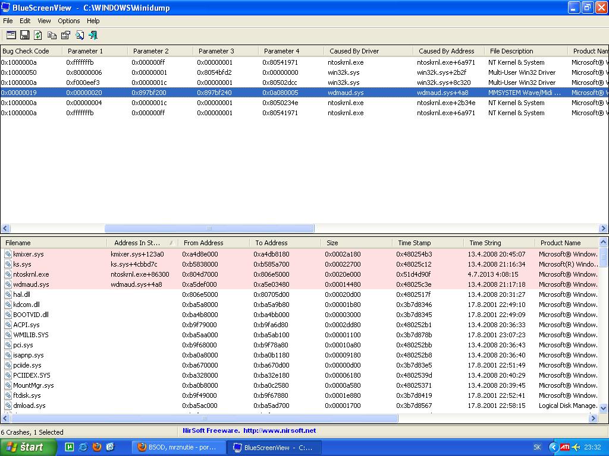Select kmixer.sys in the driver list
This screenshot has width=609, height=456.
click(29, 254)
